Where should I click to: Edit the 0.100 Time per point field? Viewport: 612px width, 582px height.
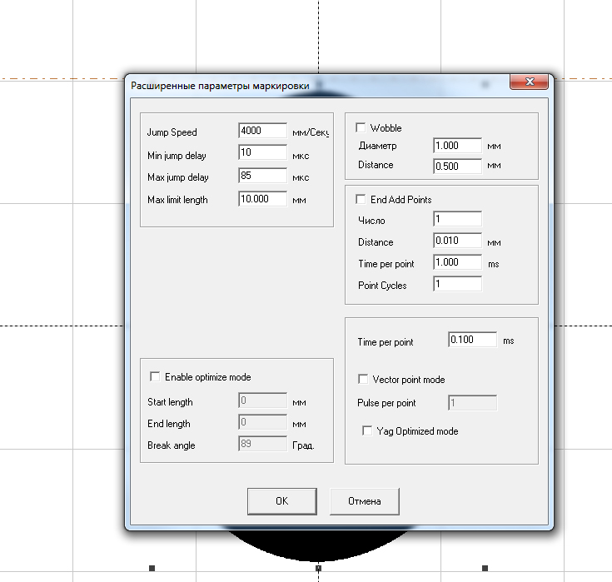click(472, 341)
